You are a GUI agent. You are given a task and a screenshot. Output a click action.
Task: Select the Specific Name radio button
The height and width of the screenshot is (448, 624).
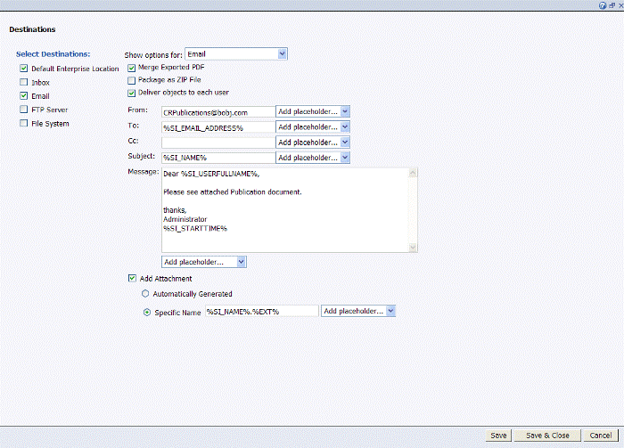(147, 313)
